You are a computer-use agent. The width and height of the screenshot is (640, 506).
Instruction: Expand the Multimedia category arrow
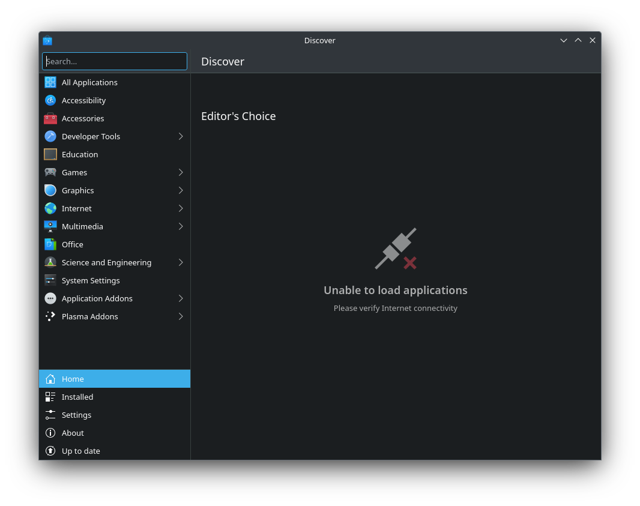[x=180, y=226]
